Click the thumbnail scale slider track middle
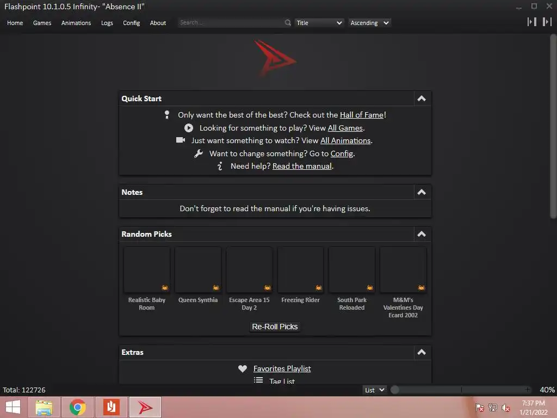This screenshot has height=418, width=557. [461, 390]
